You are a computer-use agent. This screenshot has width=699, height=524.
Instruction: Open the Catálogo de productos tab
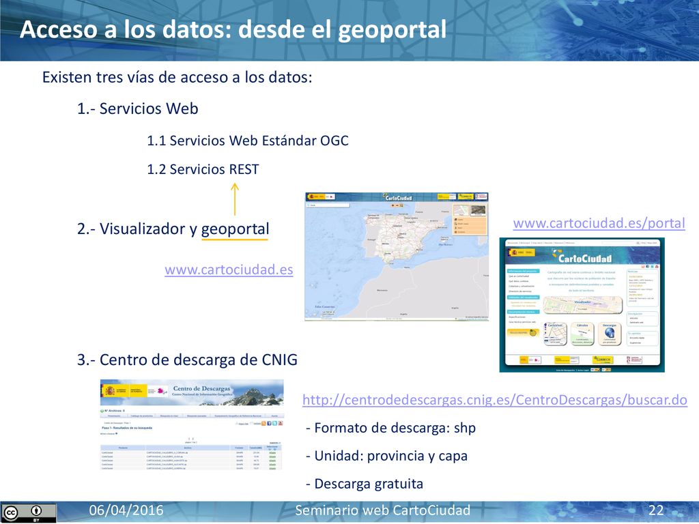pyautogui.click(x=142, y=416)
